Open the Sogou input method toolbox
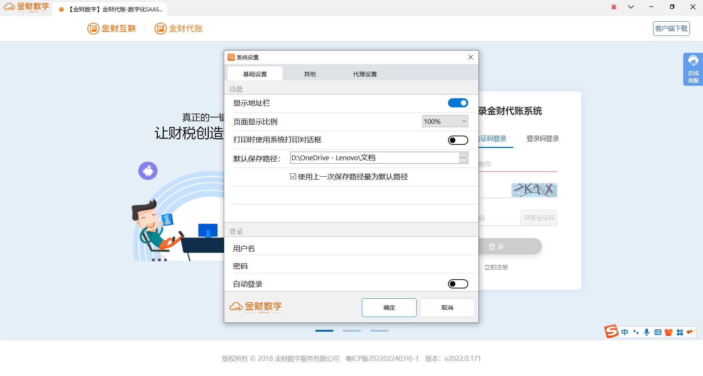The image size is (703, 376). pyautogui.click(x=680, y=332)
